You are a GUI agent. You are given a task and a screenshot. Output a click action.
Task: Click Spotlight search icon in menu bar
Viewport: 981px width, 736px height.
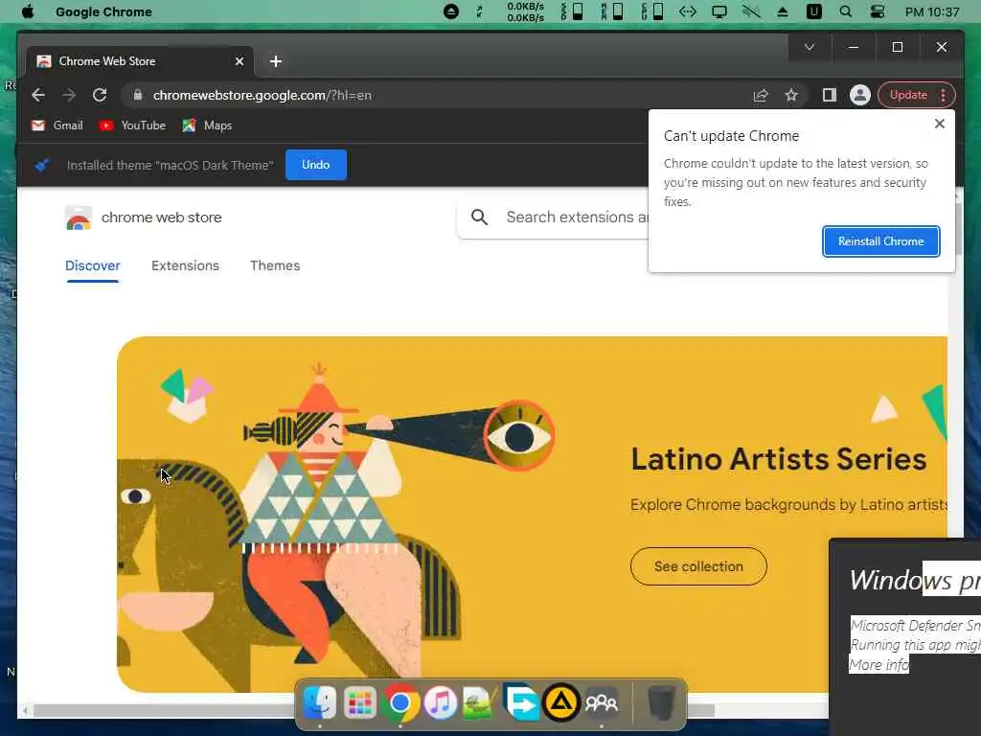[845, 11]
